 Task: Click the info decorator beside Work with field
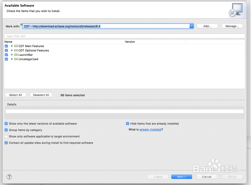[21, 25]
